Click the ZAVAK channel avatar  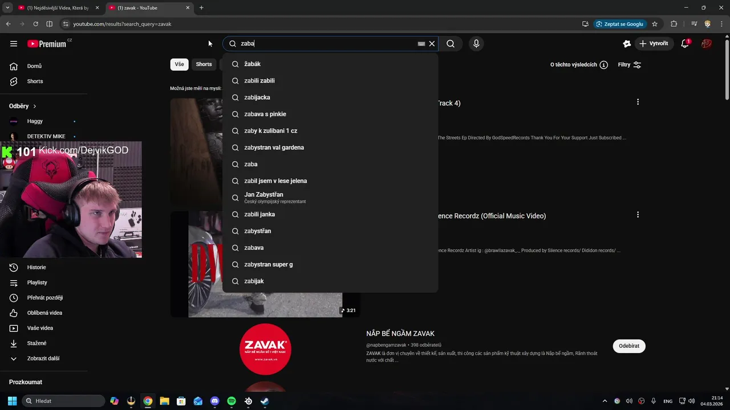click(x=265, y=348)
